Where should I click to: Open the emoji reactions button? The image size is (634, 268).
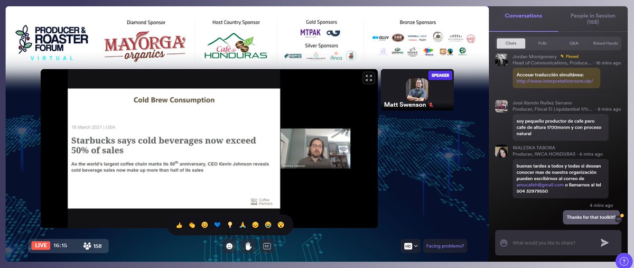pos(229,246)
